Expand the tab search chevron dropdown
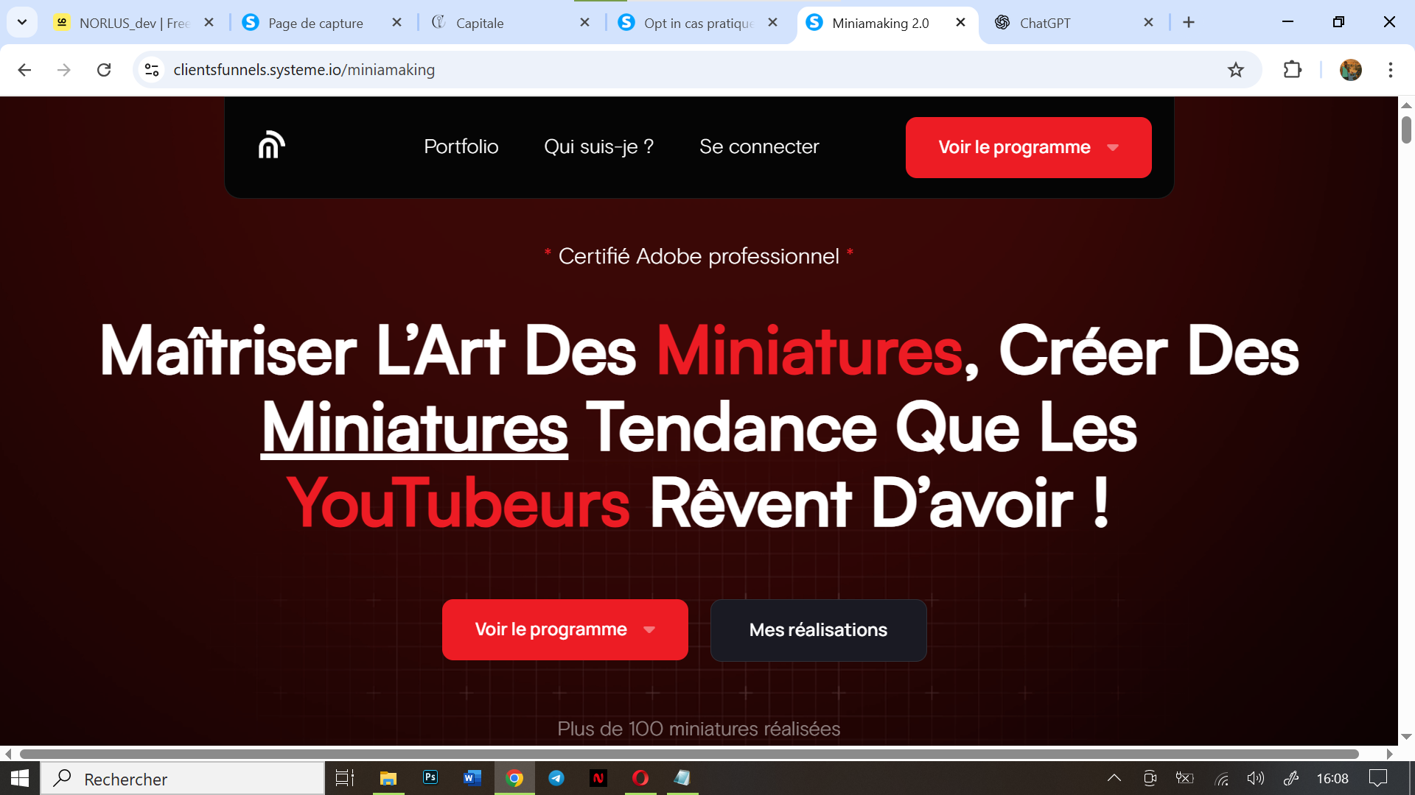The height and width of the screenshot is (795, 1415). click(x=22, y=22)
